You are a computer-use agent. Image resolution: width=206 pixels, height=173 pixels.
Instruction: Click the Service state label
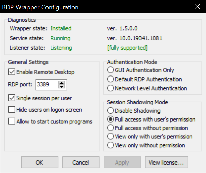click(x=26, y=38)
